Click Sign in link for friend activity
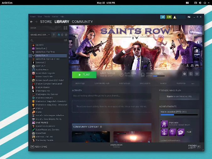This screenshot has height=159, width=212. pos(170,96)
